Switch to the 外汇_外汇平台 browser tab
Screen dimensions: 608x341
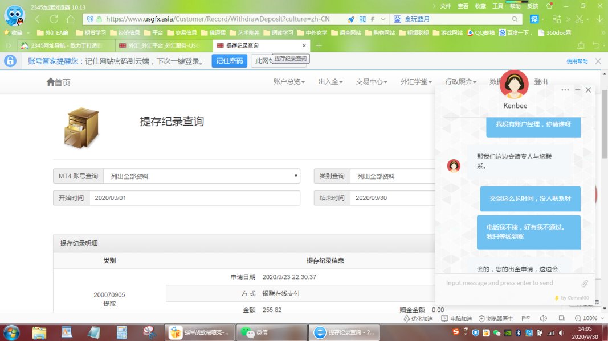(163, 45)
